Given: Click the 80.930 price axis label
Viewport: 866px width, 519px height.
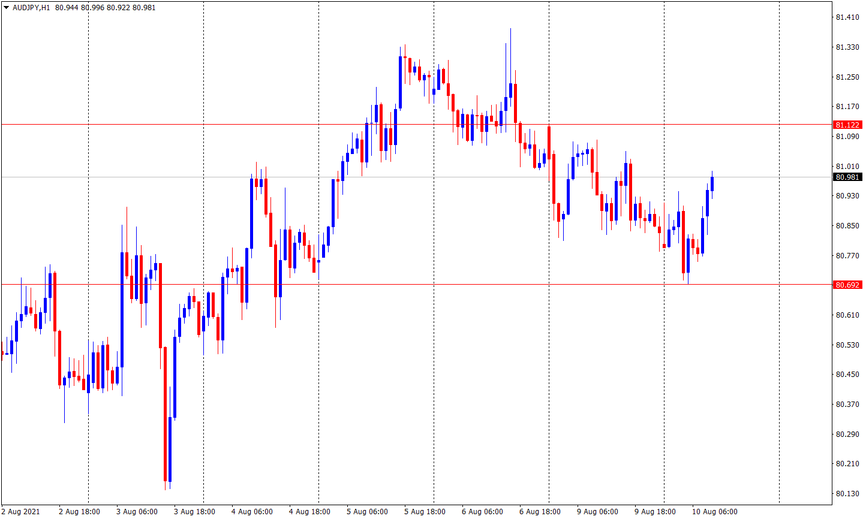Looking at the screenshot, I should [x=847, y=196].
